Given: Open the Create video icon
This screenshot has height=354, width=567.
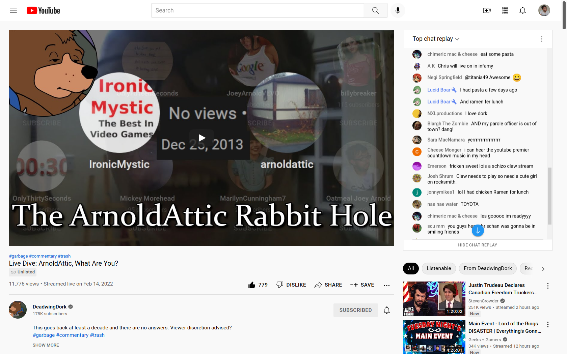Looking at the screenshot, I should tap(487, 10).
